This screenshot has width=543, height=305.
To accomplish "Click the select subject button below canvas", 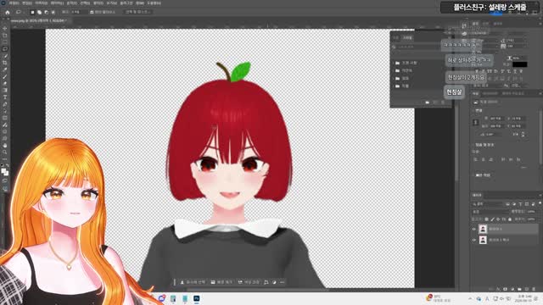I will [x=193, y=282].
